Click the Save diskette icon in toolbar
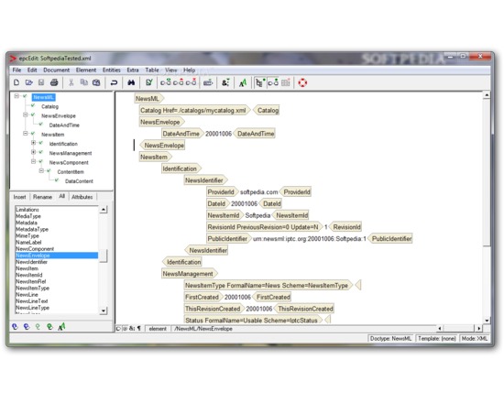Screen dimensions: 504x403 tap(41, 82)
